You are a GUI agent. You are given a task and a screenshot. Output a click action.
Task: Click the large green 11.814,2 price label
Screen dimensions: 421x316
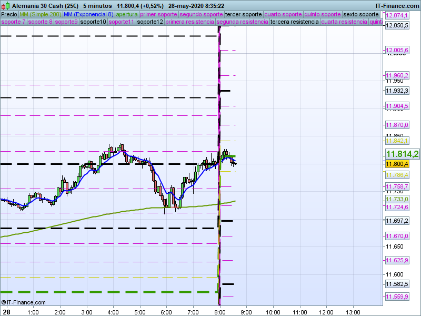pos(402,154)
